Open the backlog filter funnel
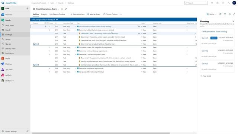238x134 pixels. (x=225, y=14)
